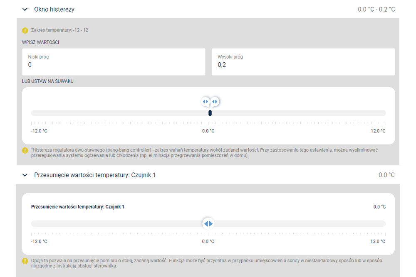This screenshot has width=416, height=277.
Task: Collapse the Okno histerezy section chevron
Action: (25, 10)
